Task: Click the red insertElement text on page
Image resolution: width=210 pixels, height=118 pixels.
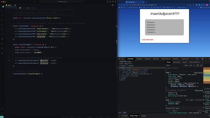Action: 147,40
